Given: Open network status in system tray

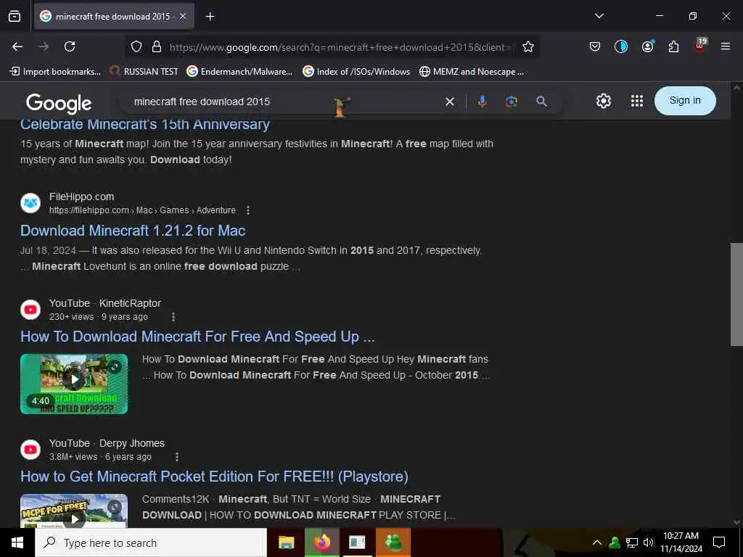Looking at the screenshot, I should point(632,542).
